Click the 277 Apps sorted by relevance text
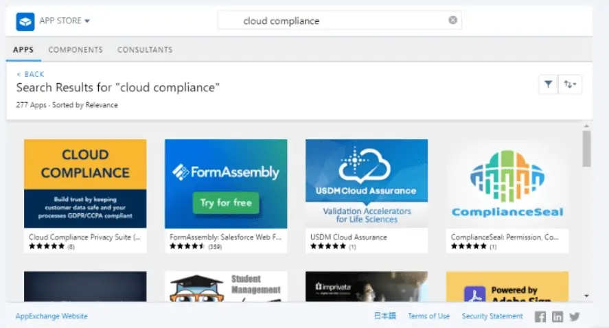 coord(67,105)
